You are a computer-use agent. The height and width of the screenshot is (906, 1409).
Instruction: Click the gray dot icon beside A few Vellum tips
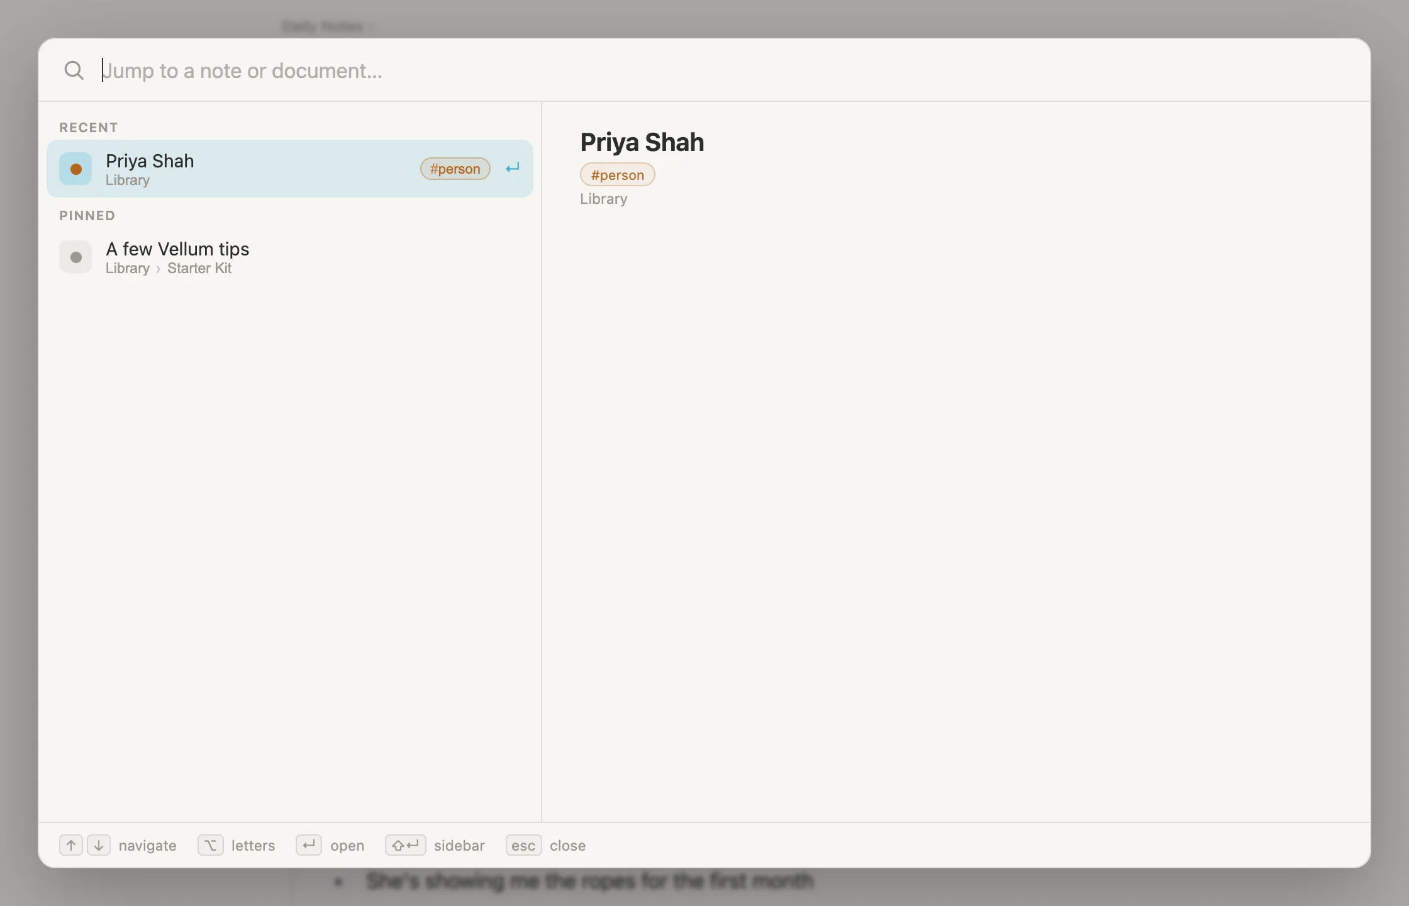pos(75,257)
